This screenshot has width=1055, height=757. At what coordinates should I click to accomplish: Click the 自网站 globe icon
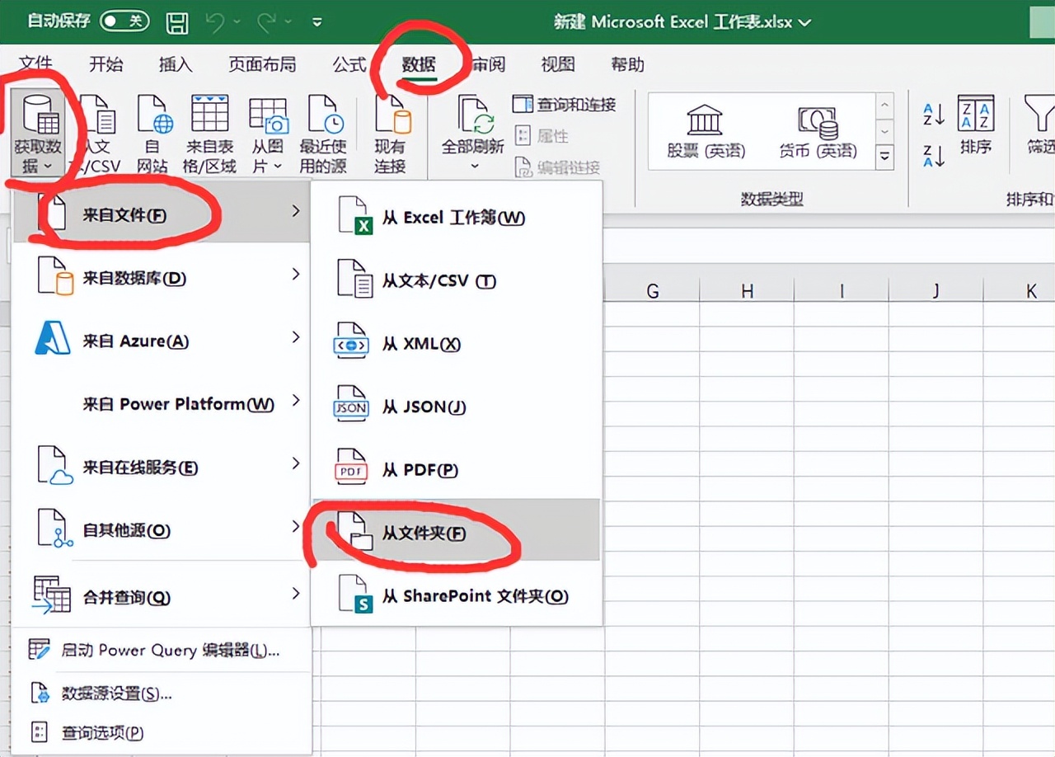point(153,115)
